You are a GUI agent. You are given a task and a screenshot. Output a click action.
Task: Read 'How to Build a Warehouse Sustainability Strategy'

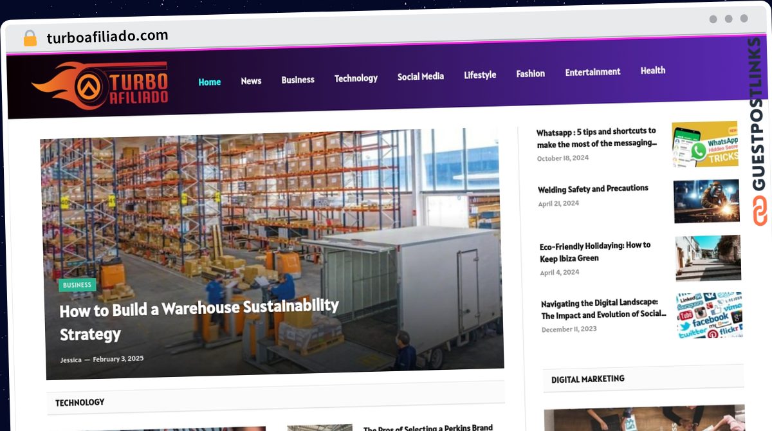(x=199, y=319)
